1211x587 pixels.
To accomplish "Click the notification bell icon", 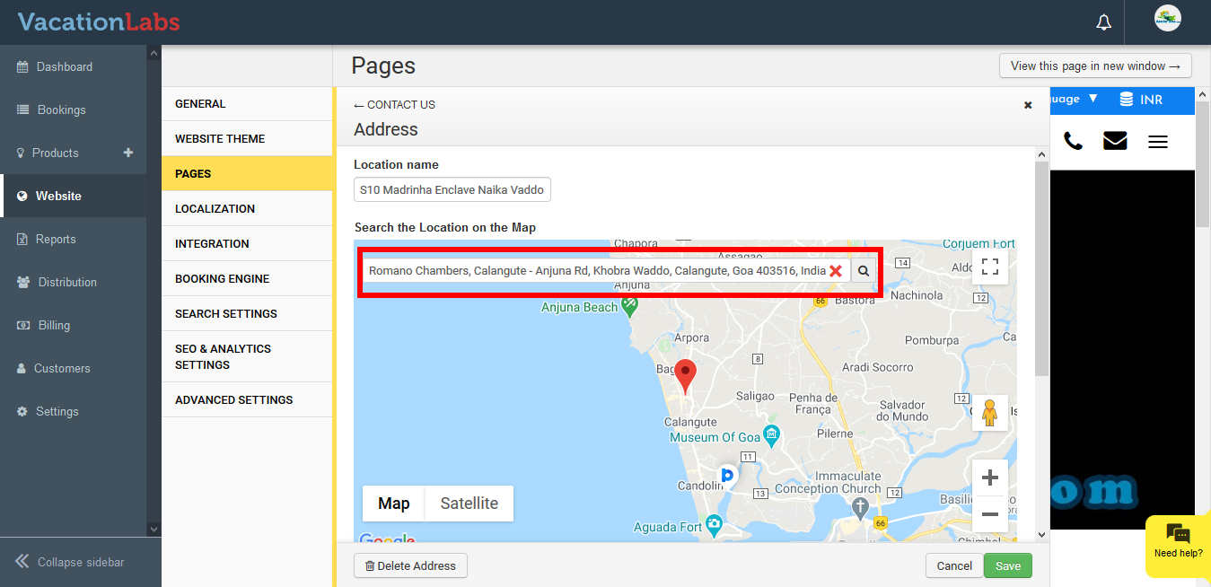I will pyautogui.click(x=1104, y=22).
